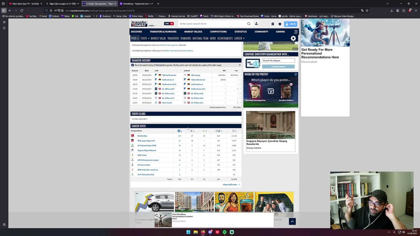Open the RB Leipzig club link
Image resolution: width=420 pixels, height=236 pixels.
(x=196, y=75)
